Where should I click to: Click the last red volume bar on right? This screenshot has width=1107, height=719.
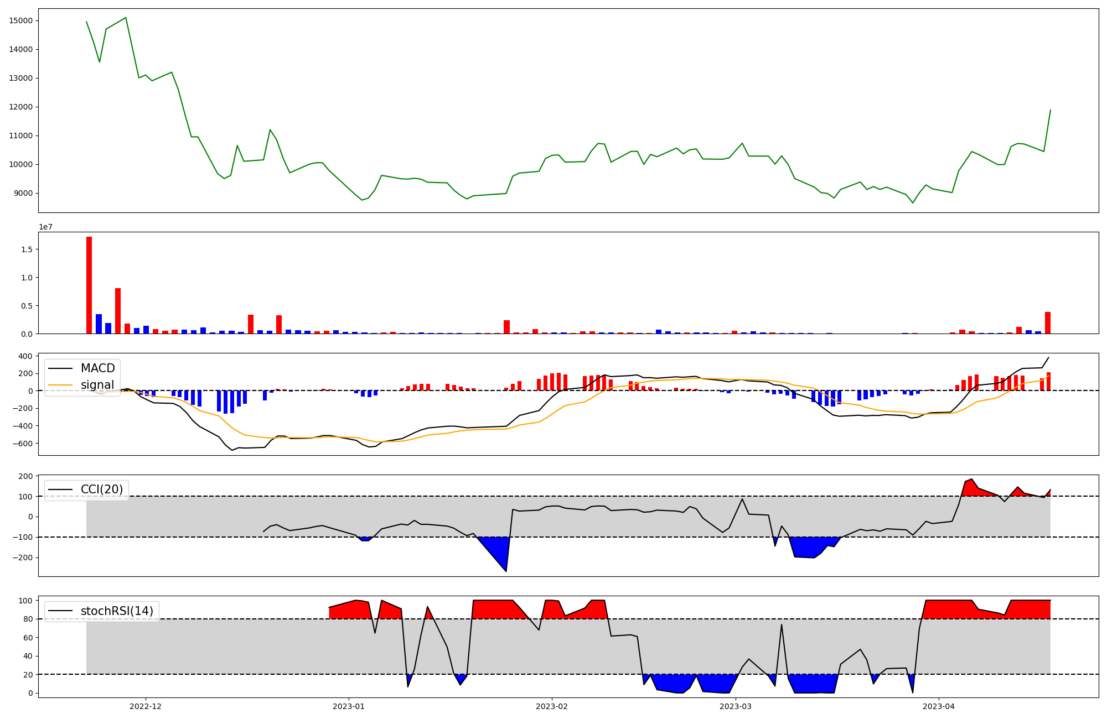click(x=1048, y=323)
